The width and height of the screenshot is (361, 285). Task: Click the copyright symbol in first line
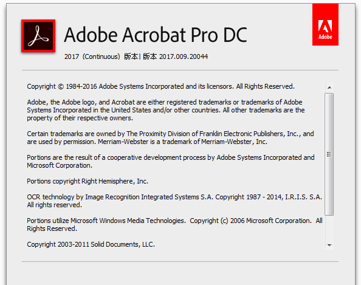[x=61, y=86]
